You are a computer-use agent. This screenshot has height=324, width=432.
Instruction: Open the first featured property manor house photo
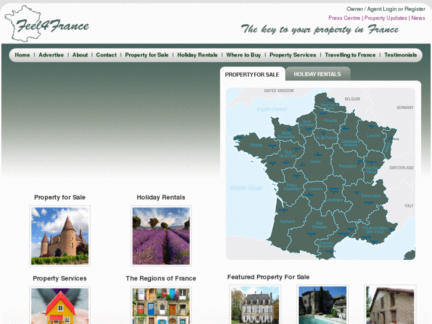255,304
